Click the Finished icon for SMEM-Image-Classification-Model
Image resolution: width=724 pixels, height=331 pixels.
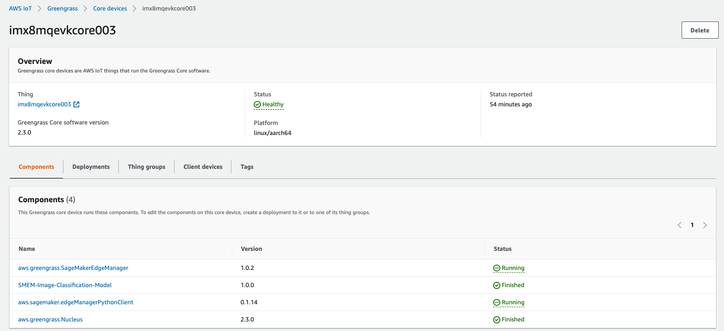[x=496, y=285]
